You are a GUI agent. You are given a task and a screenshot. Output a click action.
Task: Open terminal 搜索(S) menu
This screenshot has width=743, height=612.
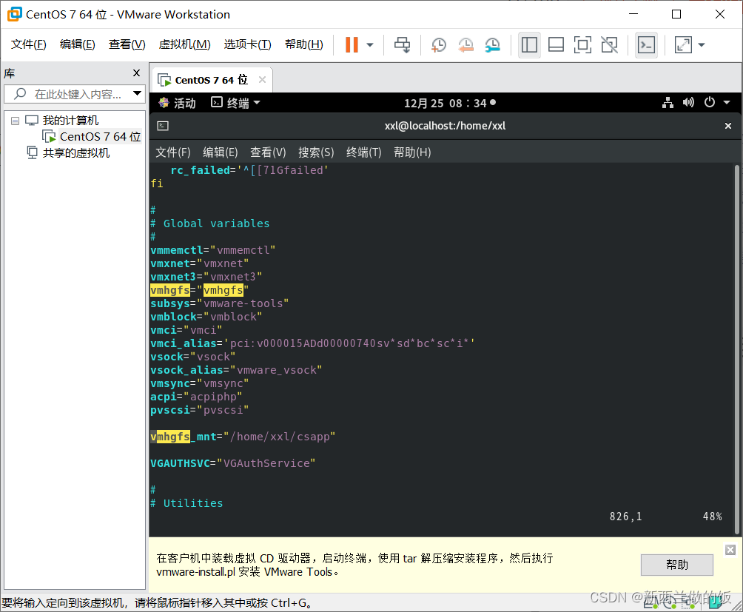tap(316, 152)
